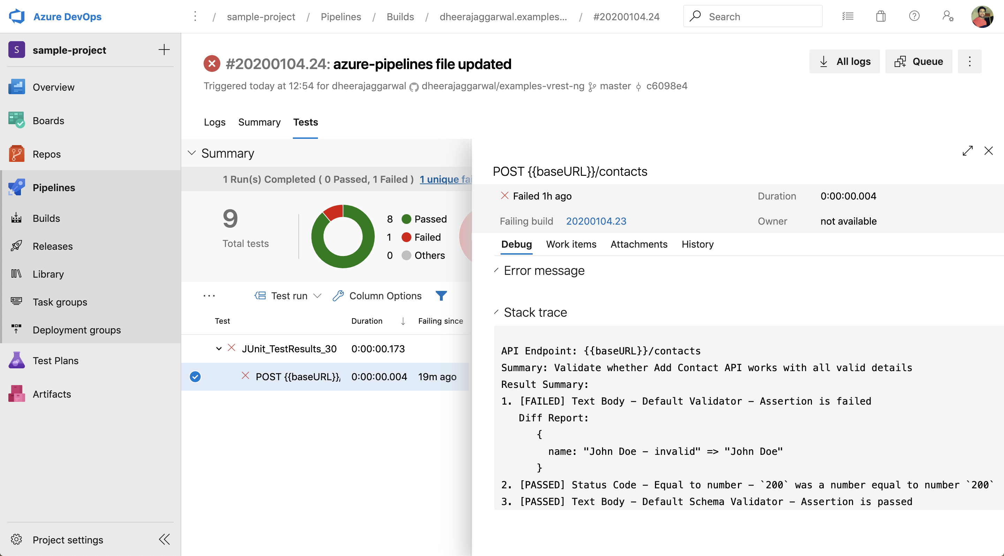Image resolution: width=1004 pixels, height=556 pixels.
Task: Open Task groups under Pipelines
Action: tap(90, 302)
